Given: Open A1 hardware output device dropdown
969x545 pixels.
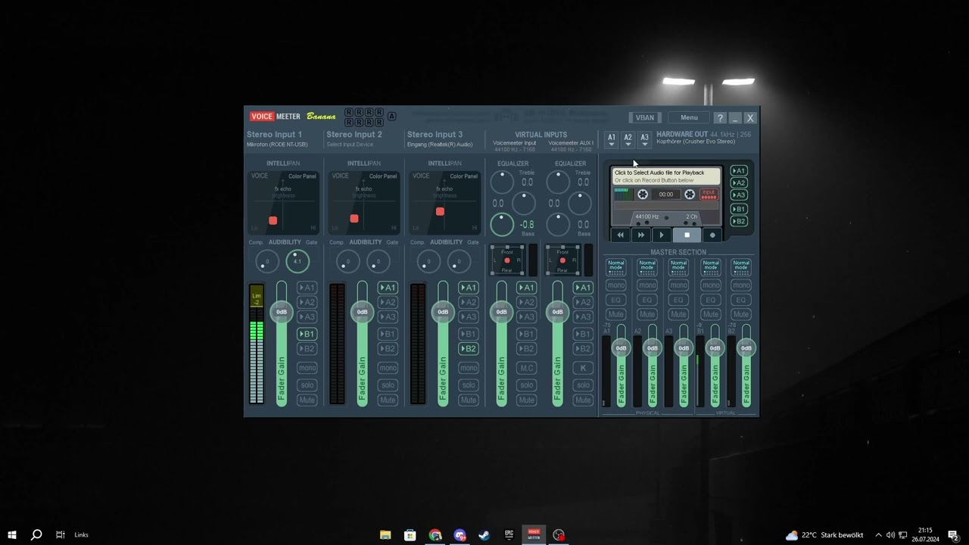Looking at the screenshot, I should (x=612, y=140).
